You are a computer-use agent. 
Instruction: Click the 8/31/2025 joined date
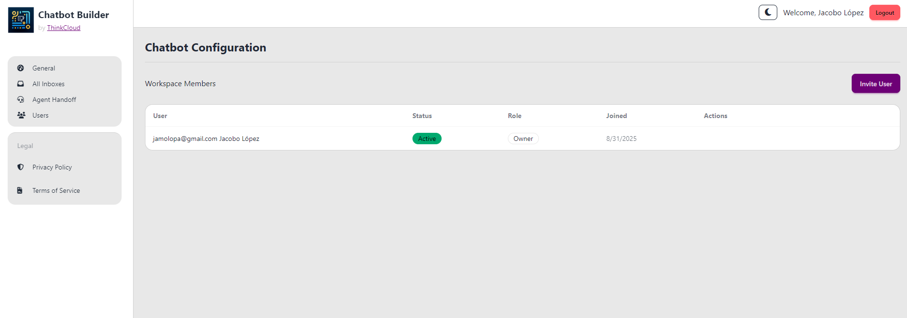point(621,139)
